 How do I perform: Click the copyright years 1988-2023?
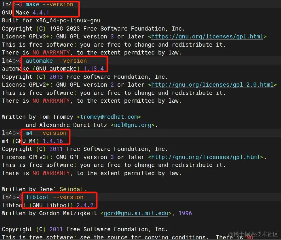pyautogui.click(x=65, y=29)
